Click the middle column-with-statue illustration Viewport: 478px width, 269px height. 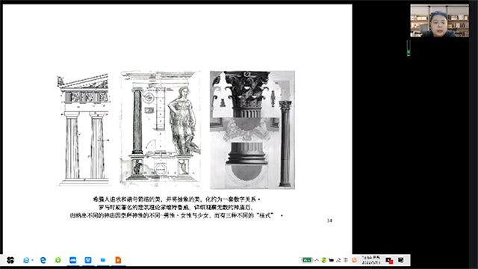161,129
